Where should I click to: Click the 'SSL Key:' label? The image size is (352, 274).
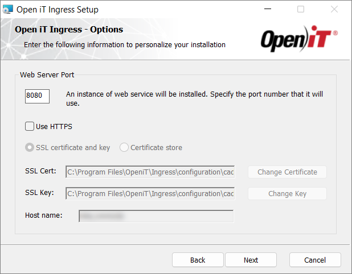point(39,193)
